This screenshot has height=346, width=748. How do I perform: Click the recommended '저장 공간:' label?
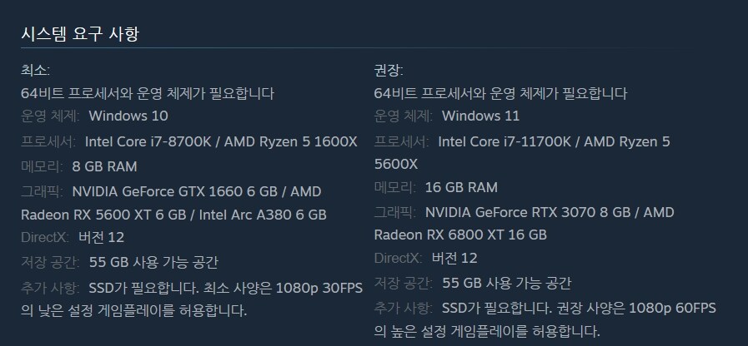[x=404, y=283]
